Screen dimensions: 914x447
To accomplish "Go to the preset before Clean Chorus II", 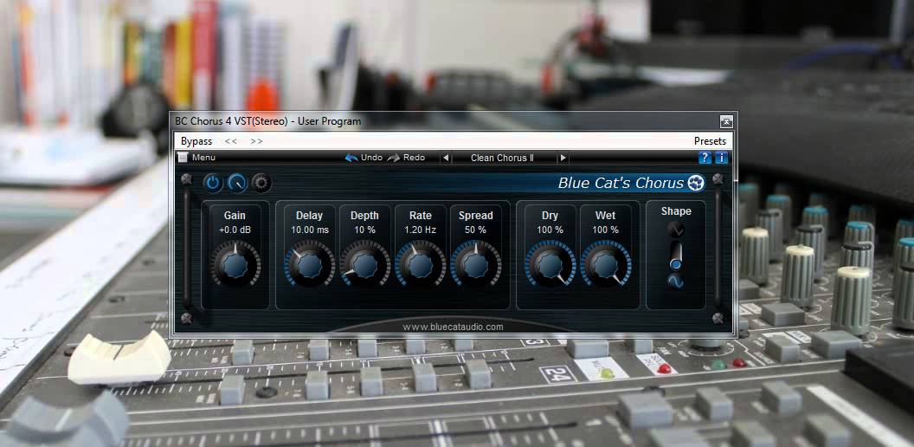I will coord(446,158).
